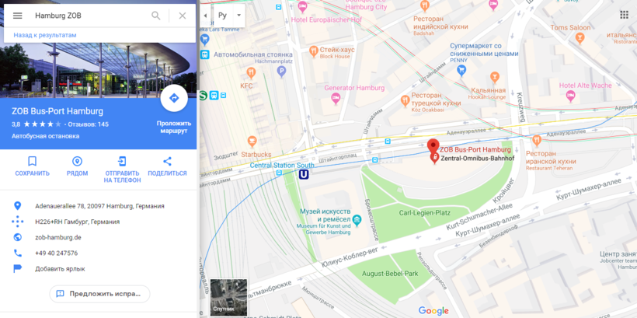Image resolution: width=637 pixels, height=318 pixels.
Task: Open nearby search with Рядом icon
Action: click(x=77, y=166)
